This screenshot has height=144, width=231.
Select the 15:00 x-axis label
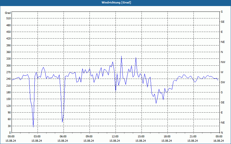pos(141,137)
